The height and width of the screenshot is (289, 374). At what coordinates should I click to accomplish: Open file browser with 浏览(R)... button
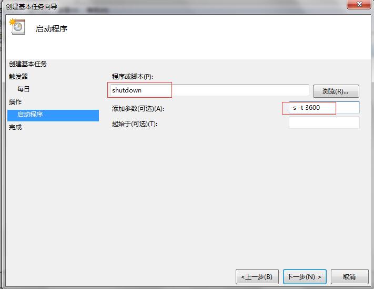336,91
